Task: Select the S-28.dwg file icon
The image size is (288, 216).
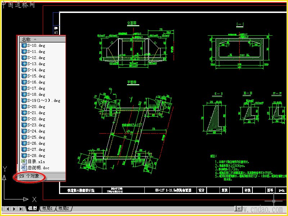Action: tap(24, 156)
